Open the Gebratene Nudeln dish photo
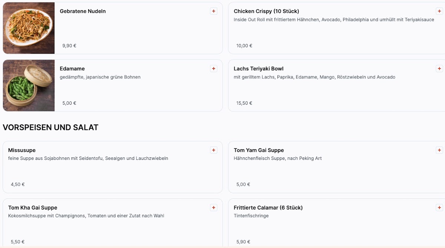Viewport: 445px width, 248px height. click(x=29, y=28)
